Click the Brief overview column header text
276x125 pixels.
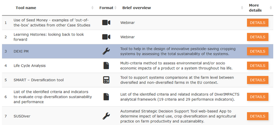click(137, 8)
